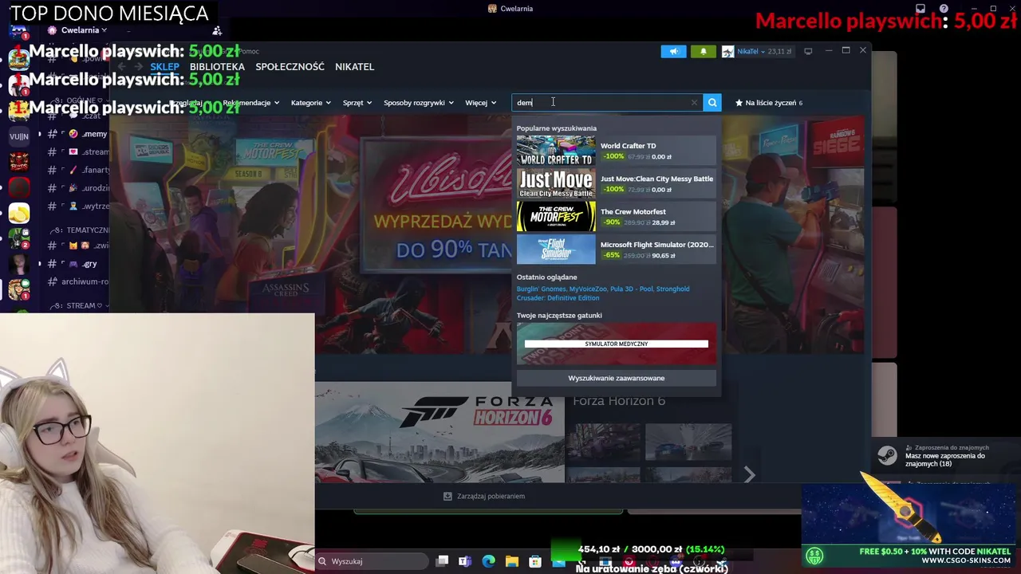Open the Cwelarnia server dropdown in Discord
Image resolution: width=1021 pixels, height=574 pixels.
[x=85, y=30]
